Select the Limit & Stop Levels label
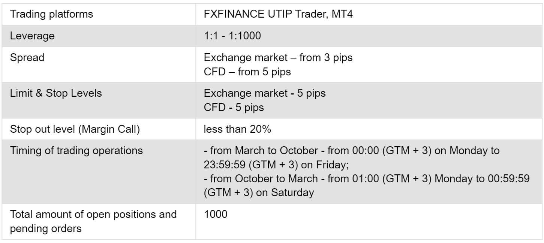Image resolution: width=544 pixels, height=243 pixels. point(56,93)
